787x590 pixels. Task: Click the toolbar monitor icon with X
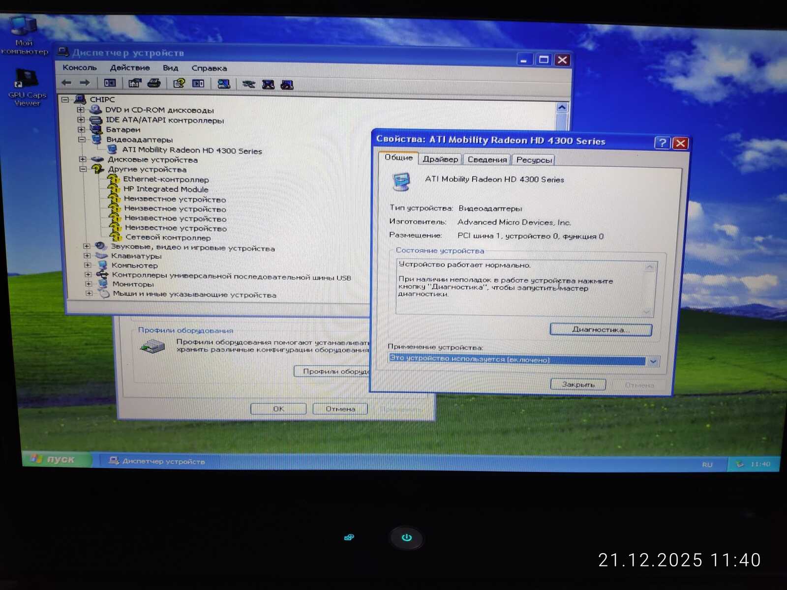pos(268,85)
